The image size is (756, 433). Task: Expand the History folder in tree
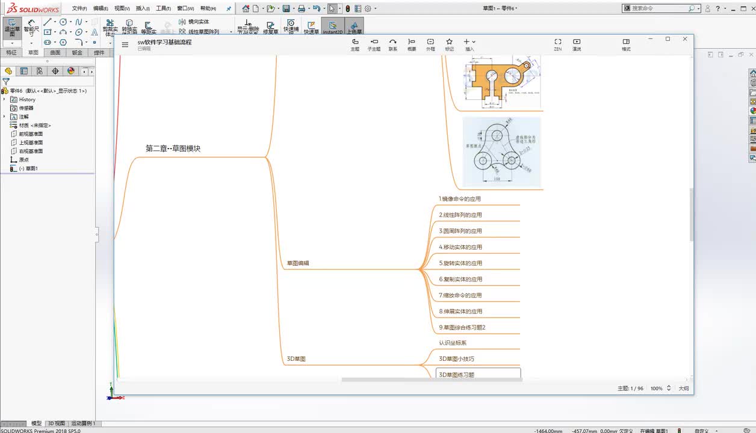[x=5, y=99]
